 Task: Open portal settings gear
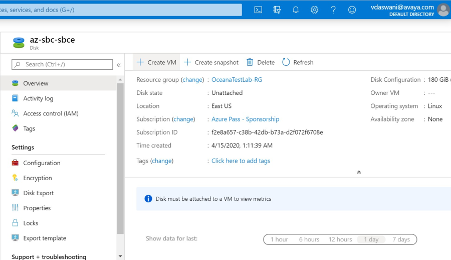coord(314,10)
